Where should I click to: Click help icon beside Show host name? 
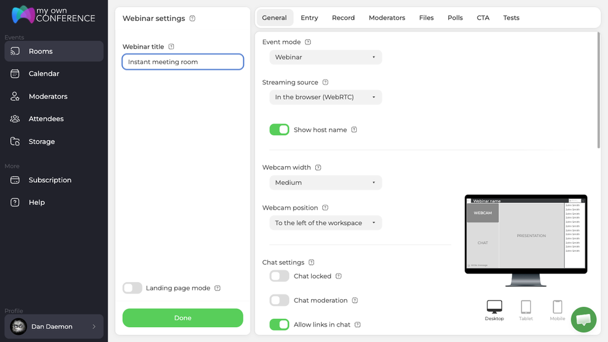pyautogui.click(x=354, y=129)
